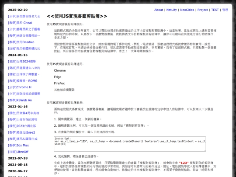Open the [技術]LibreOff article link
The image size is (236, 177).
(x=18, y=152)
